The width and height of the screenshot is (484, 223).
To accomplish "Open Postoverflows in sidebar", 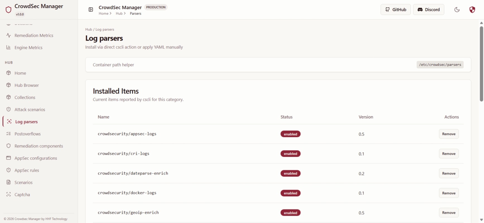I will coord(28,134).
